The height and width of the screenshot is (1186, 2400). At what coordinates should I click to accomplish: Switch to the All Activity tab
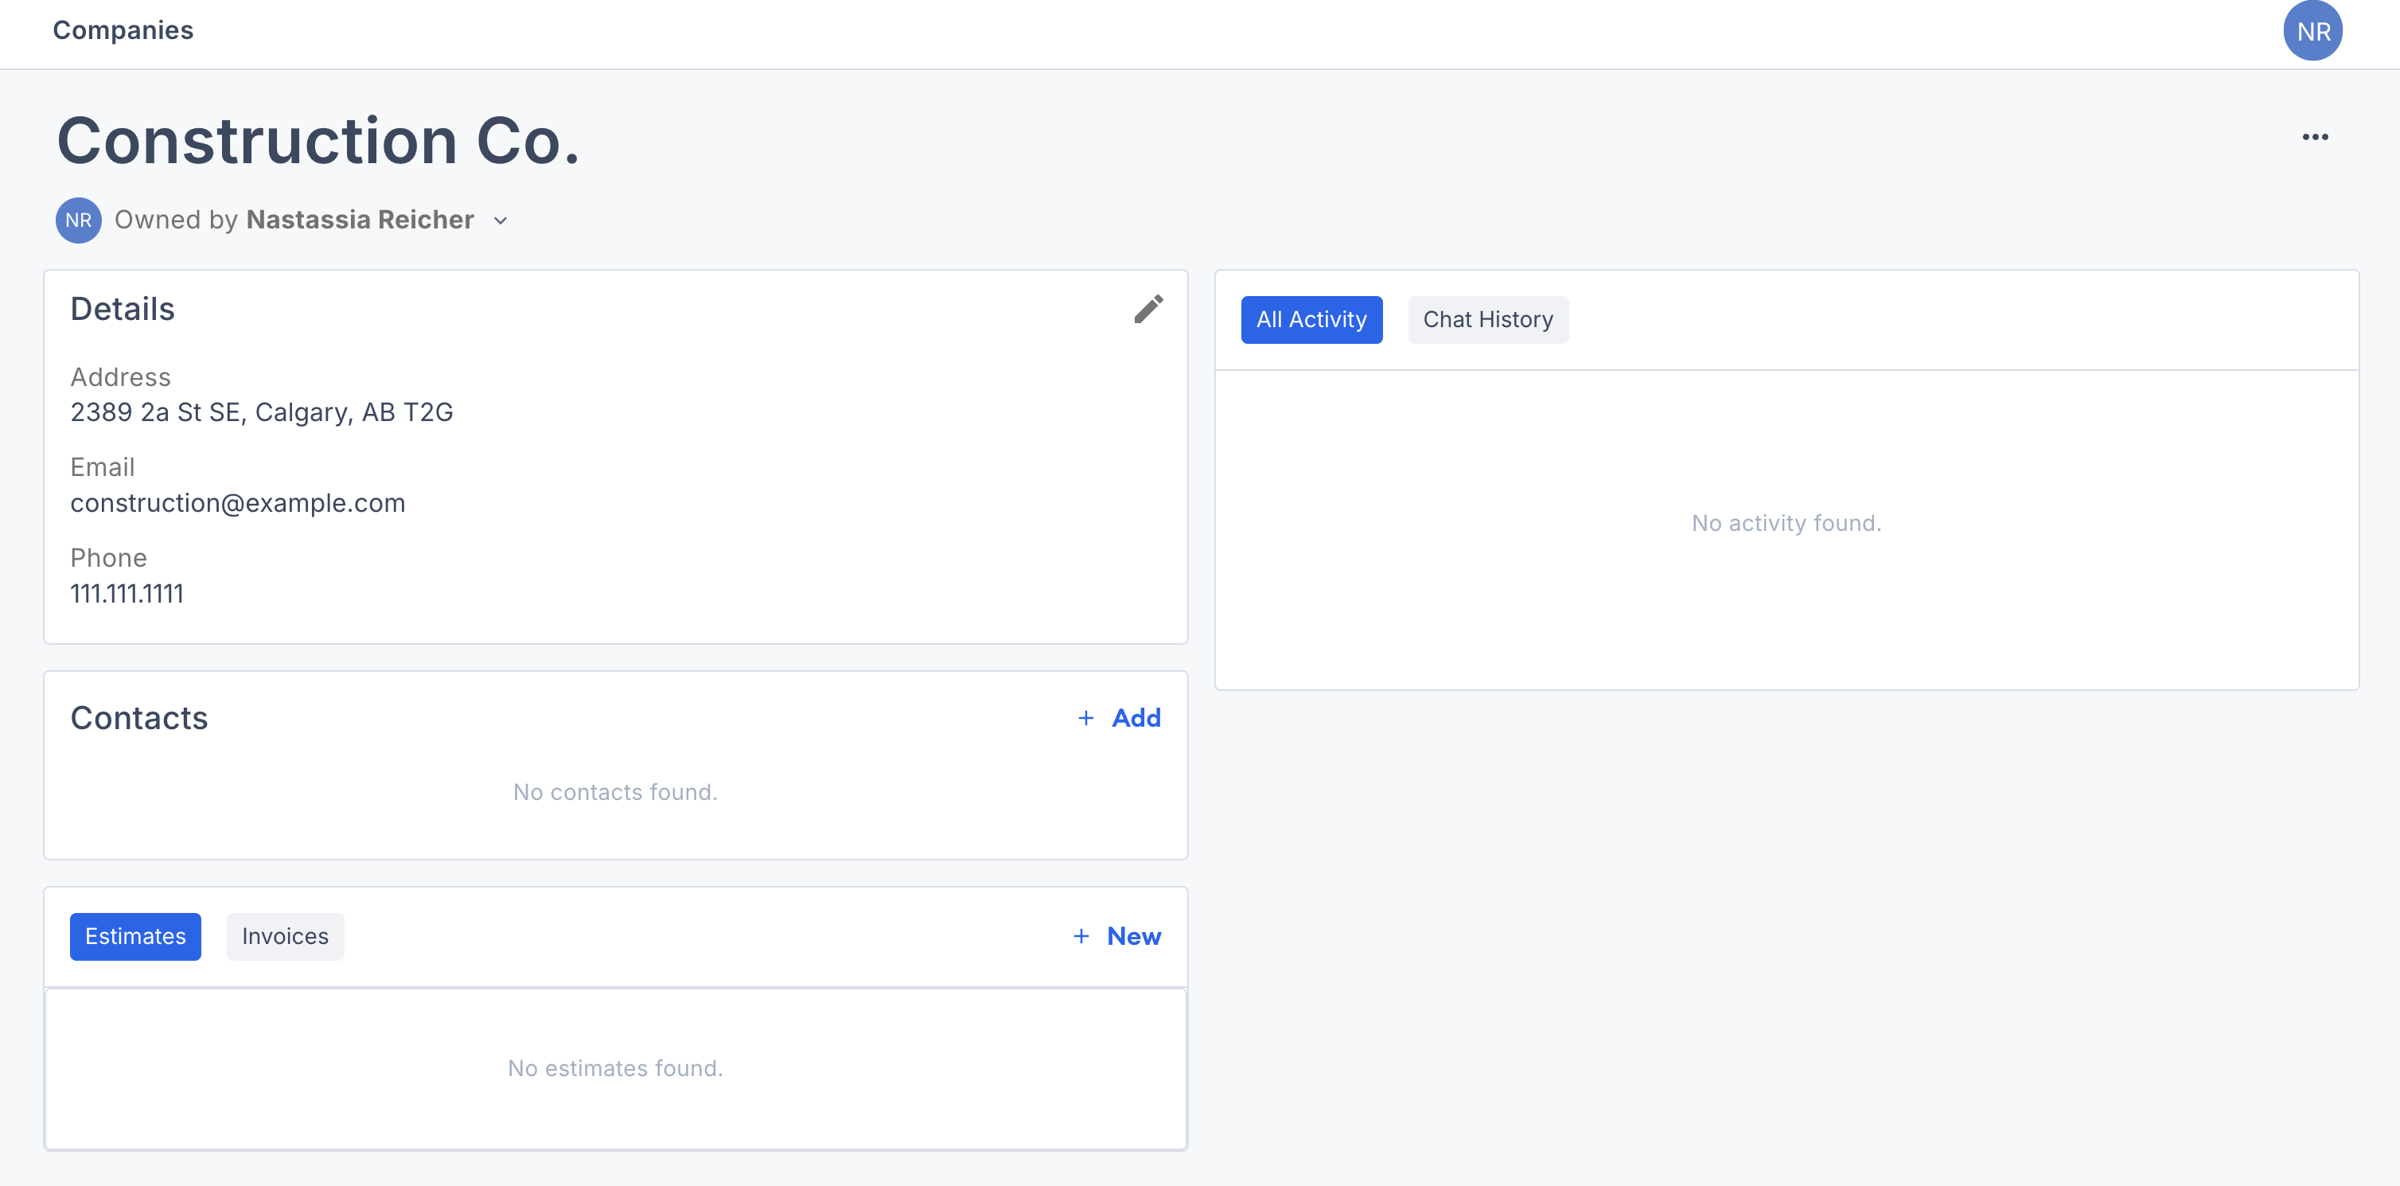(1311, 319)
